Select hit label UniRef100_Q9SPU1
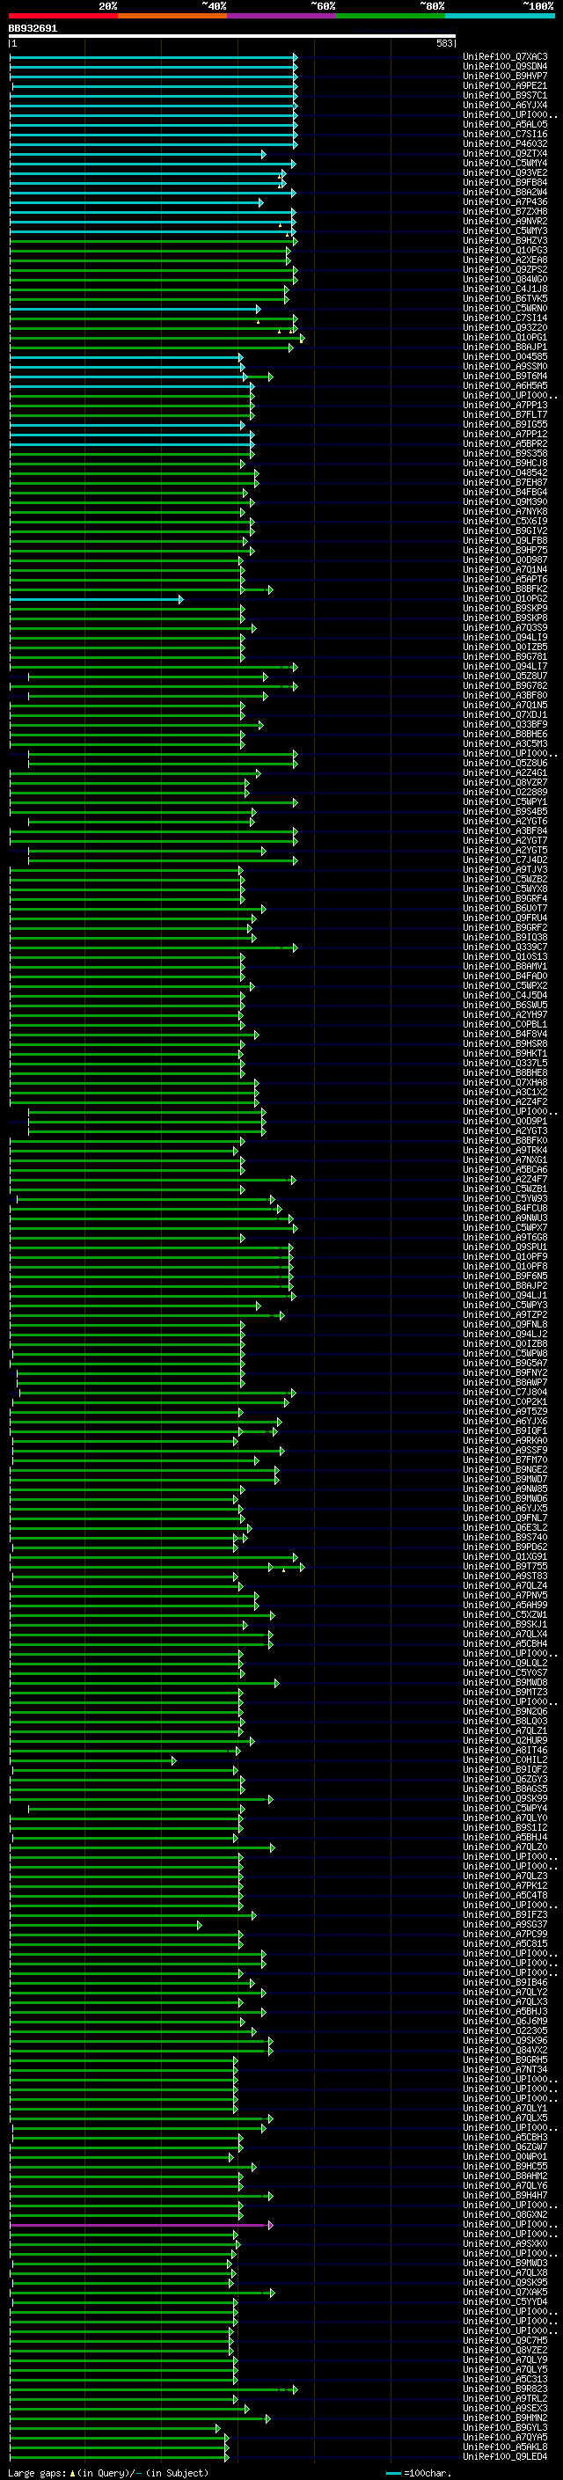 pos(505,1247)
